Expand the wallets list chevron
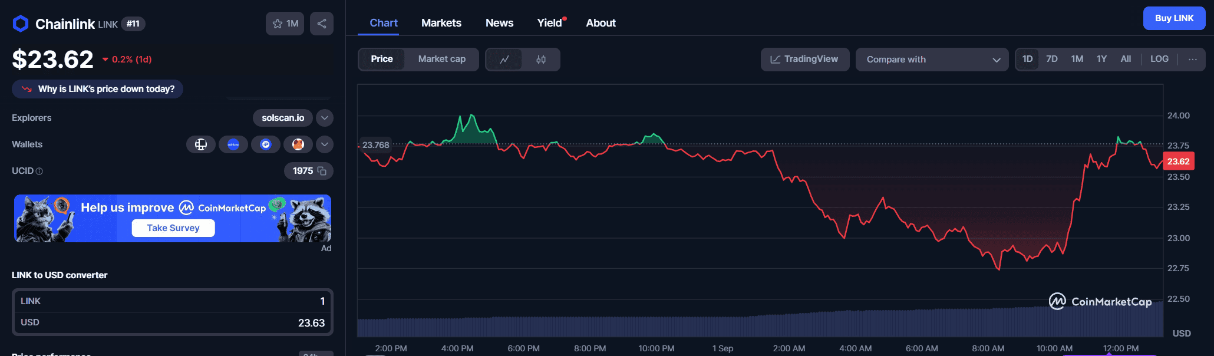Viewport: 1214px width, 356px height. click(x=324, y=144)
